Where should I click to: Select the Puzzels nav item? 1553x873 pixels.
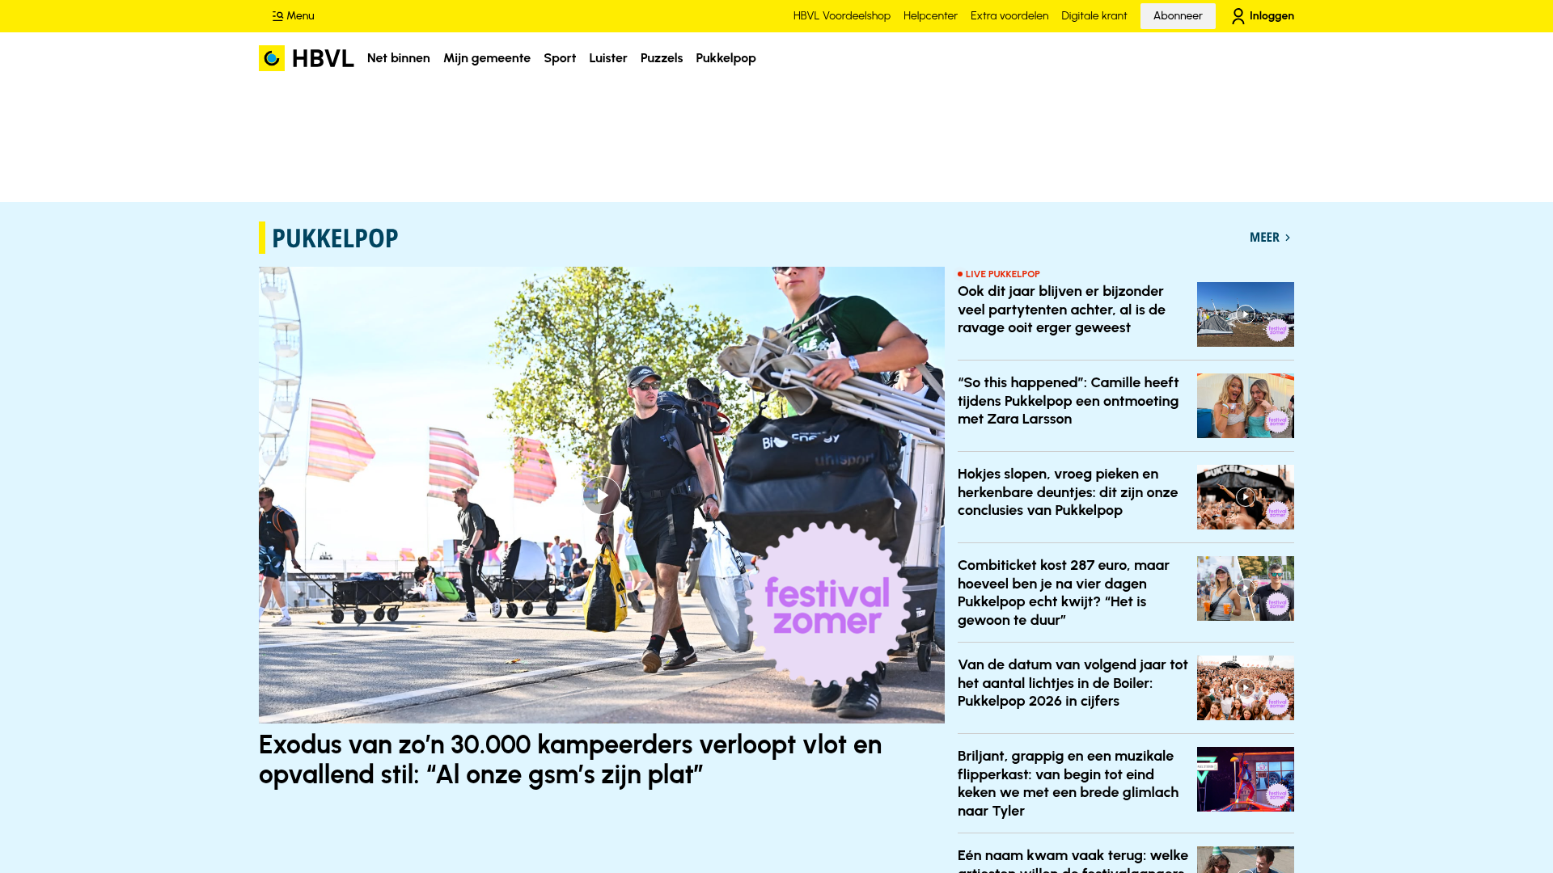click(662, 58)
